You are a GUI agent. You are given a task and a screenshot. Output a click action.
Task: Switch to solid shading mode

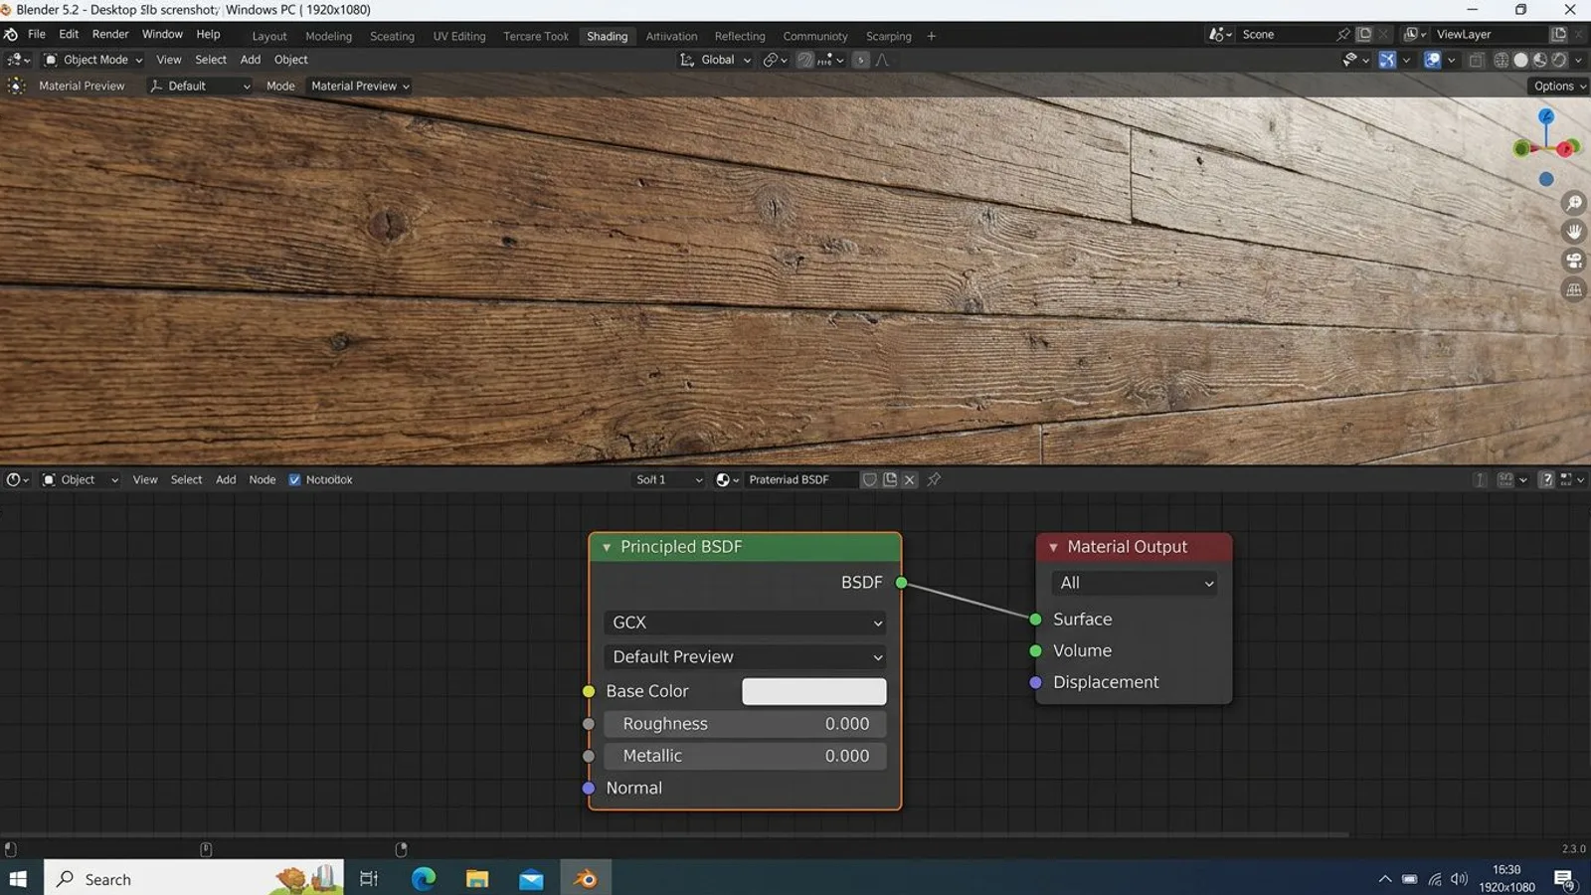pos(1520,60)
